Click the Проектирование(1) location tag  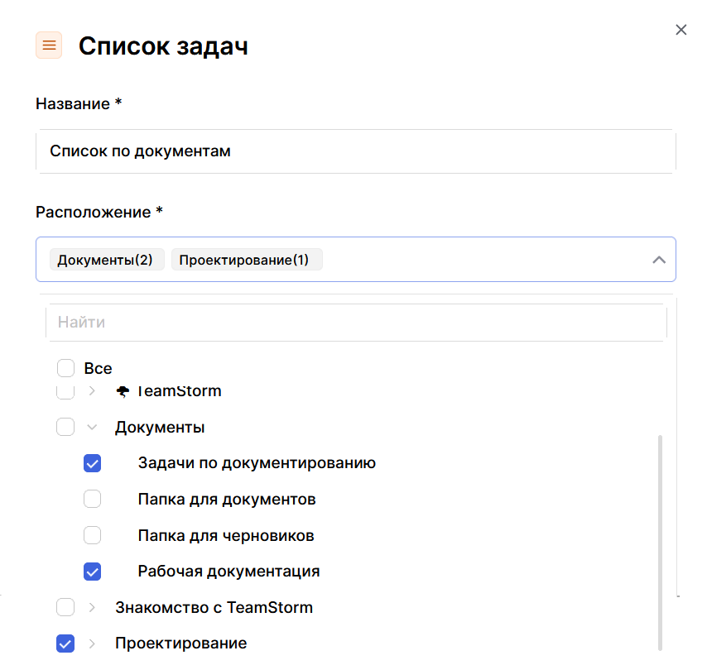tap(244, 260)
